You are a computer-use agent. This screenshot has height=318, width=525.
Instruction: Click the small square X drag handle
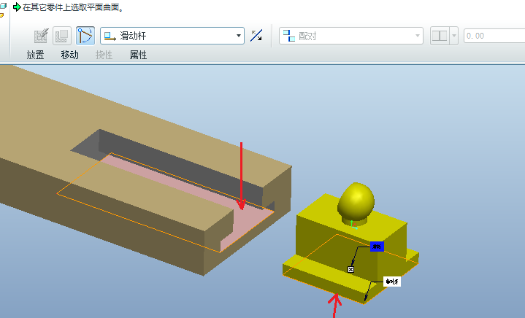point(350,269)
